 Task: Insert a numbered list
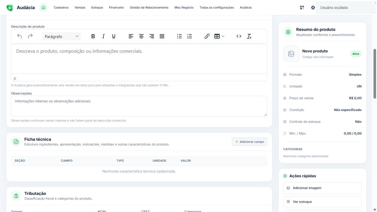(x=190, y=36)
